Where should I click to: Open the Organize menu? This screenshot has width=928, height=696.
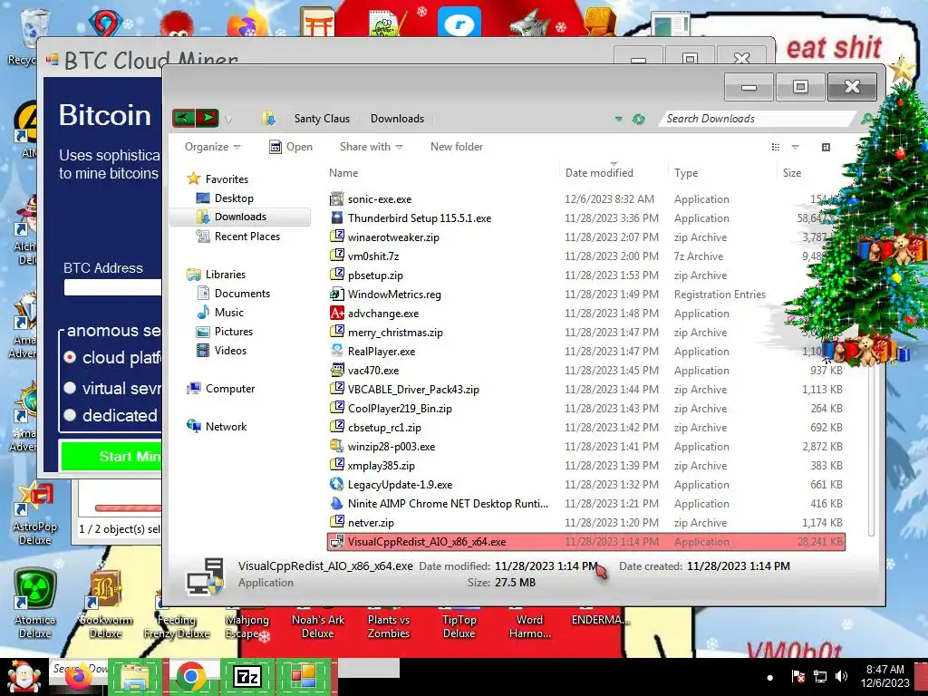[x=212, y=147]
